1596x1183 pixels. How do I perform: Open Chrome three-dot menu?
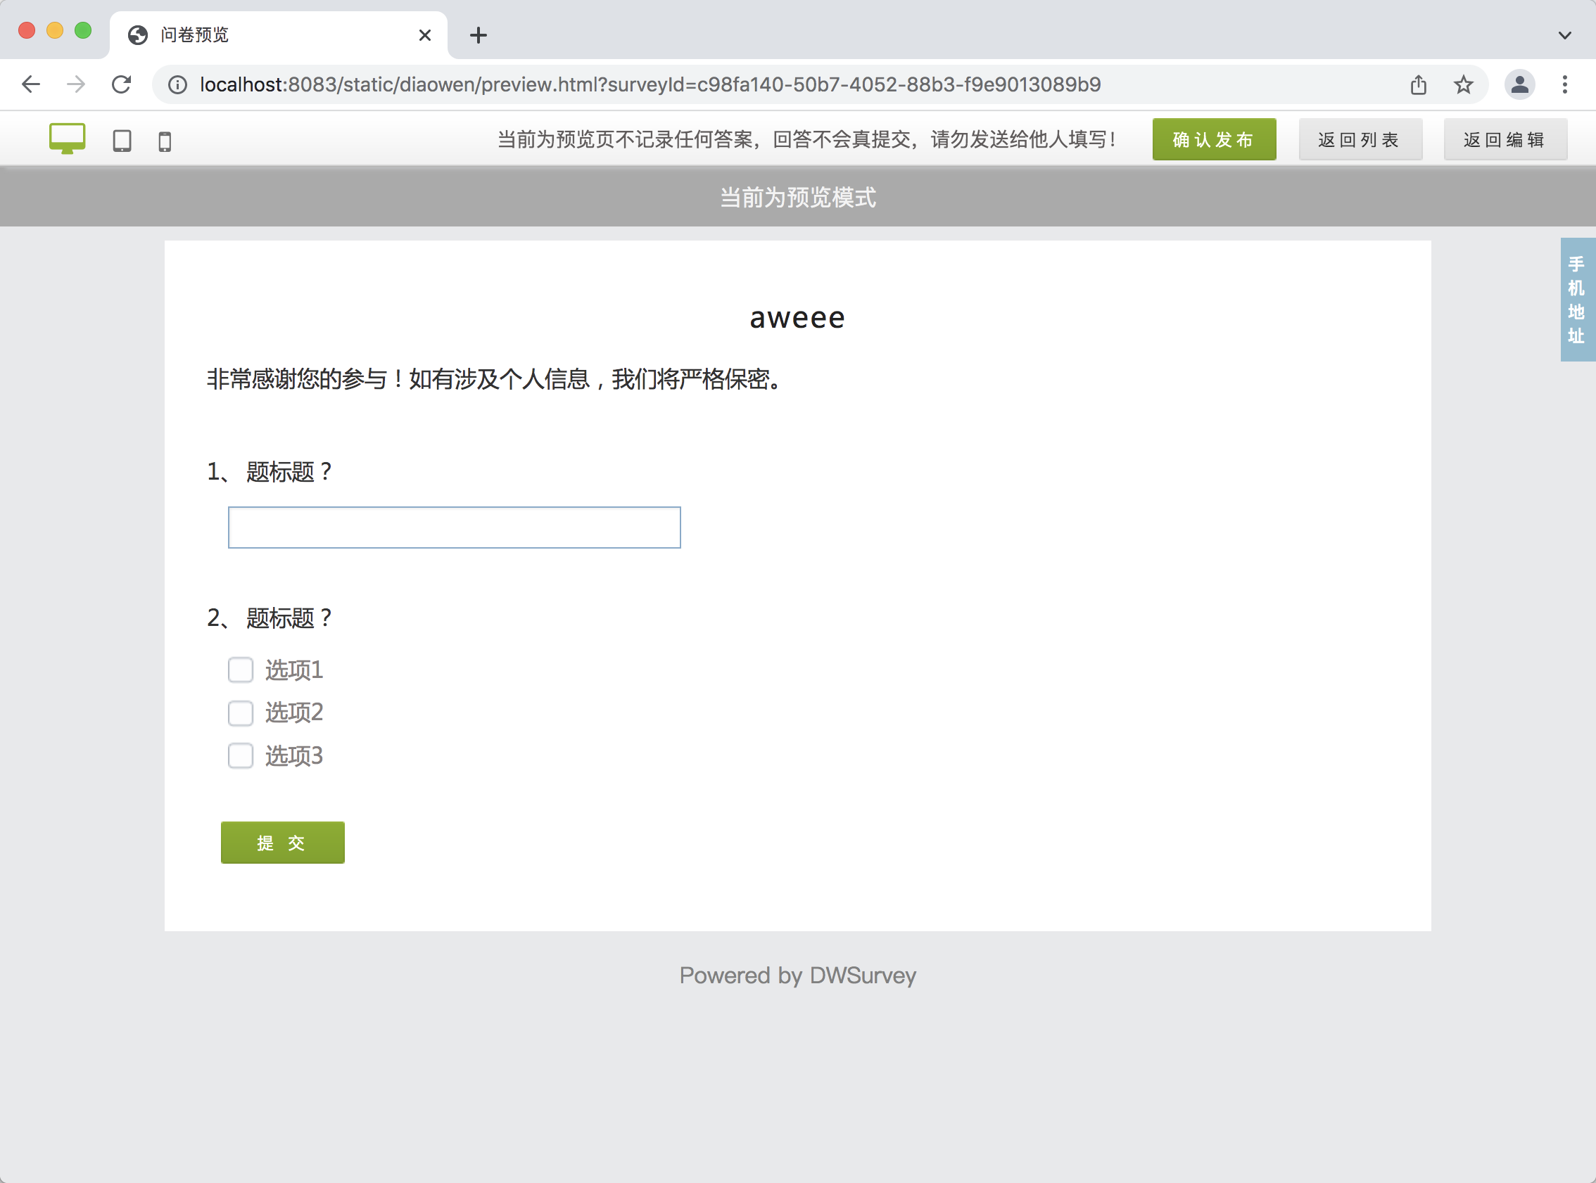tap(1564, 84)
